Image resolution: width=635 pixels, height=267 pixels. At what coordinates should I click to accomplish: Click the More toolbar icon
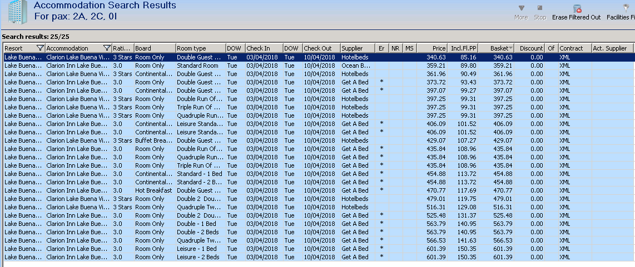coord(521,9)
